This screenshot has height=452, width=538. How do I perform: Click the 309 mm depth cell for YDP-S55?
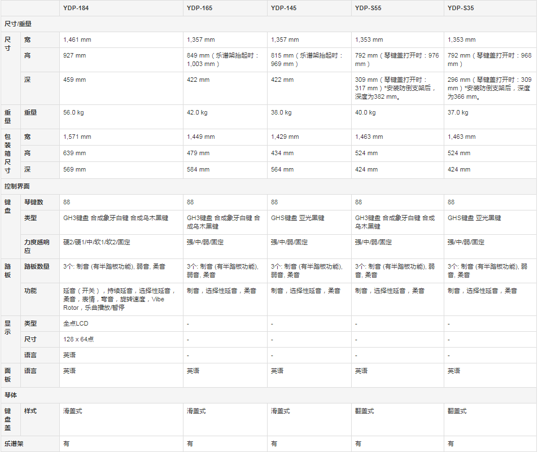(x=397, y=88)
